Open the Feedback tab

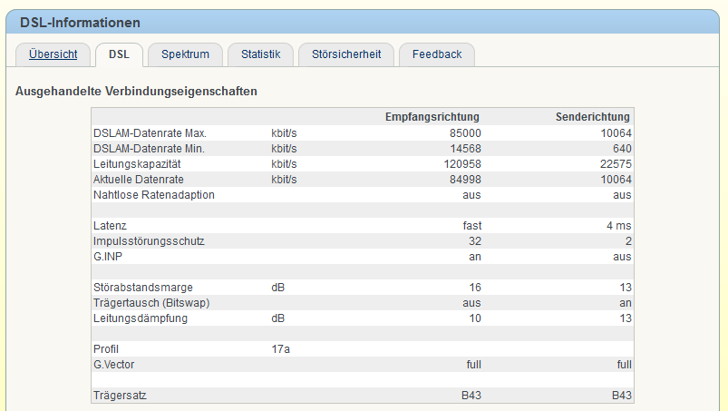(437, 54)
